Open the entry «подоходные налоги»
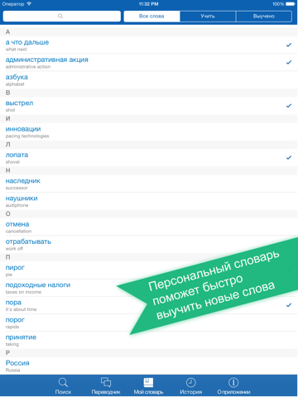298x397 pixels. (149, 288)
